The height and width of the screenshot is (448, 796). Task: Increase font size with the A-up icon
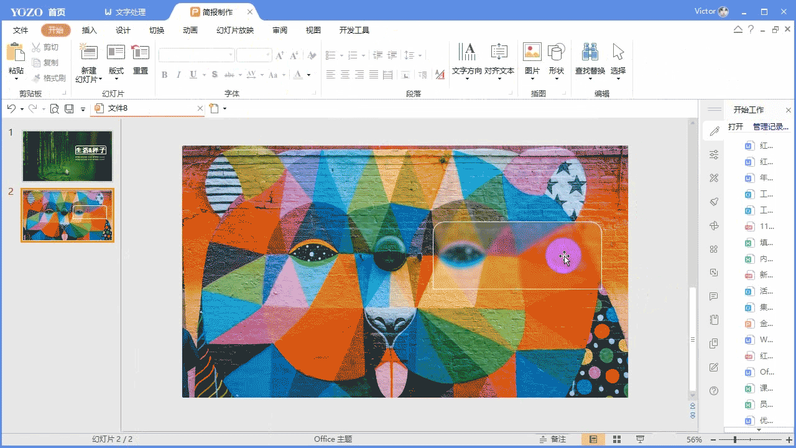[x=280, y=55]
